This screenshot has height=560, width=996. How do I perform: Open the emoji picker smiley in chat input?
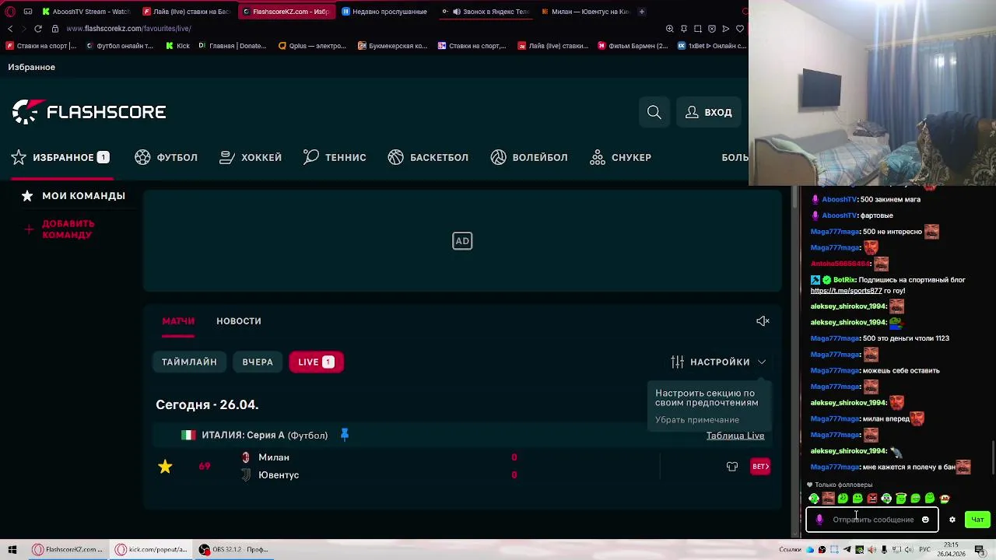[925, 520]
